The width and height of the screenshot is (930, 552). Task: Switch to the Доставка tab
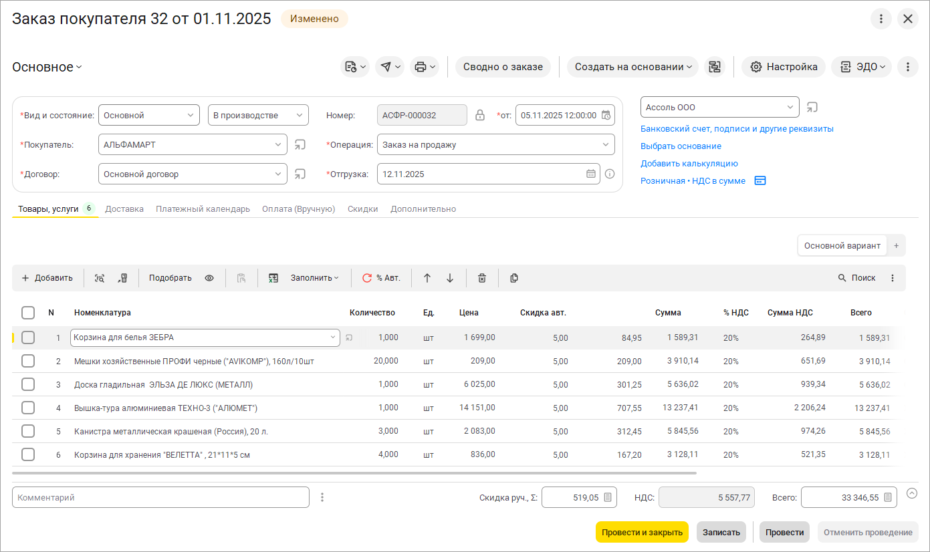(124, 209)
